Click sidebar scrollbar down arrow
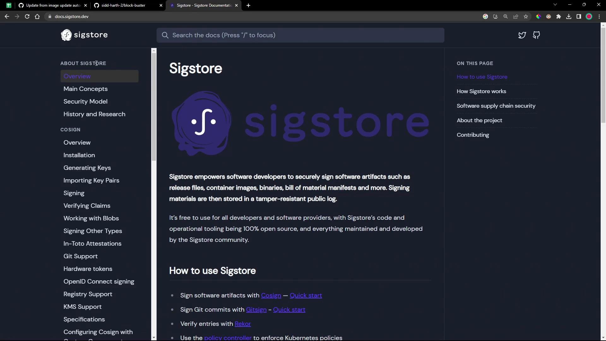The width and height of the screenshot is (606, 341). pos(154,338)
